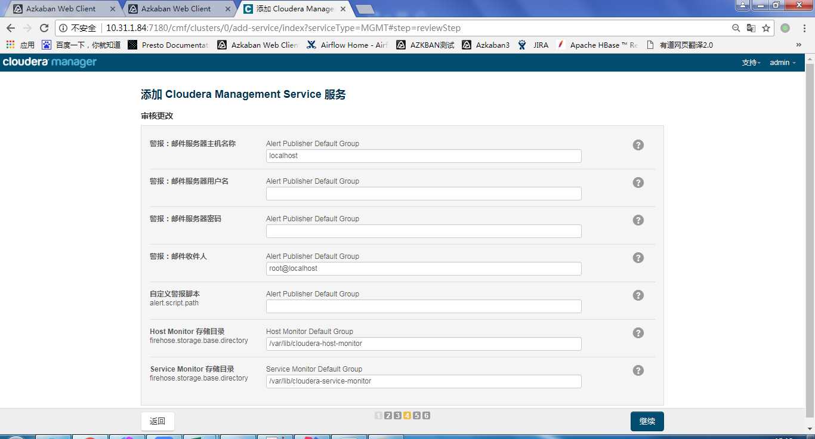Open the translate page icon
Viewport: 815px width, 439px height.
pyautogui.click(x=751, y=28)
